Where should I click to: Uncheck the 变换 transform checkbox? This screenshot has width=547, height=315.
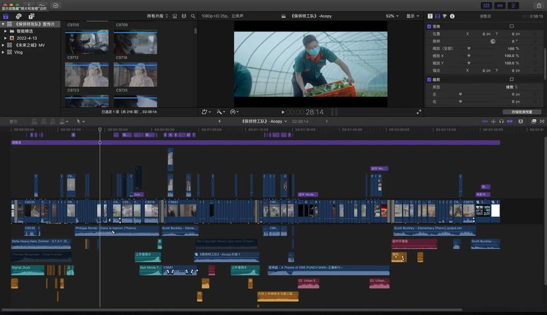click(x=429, y=26)
